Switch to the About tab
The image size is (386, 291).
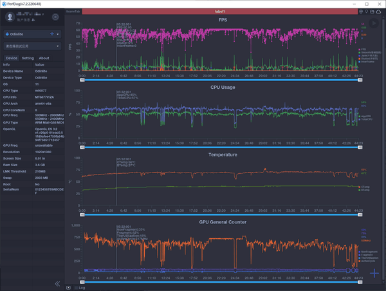pos(44,58)
